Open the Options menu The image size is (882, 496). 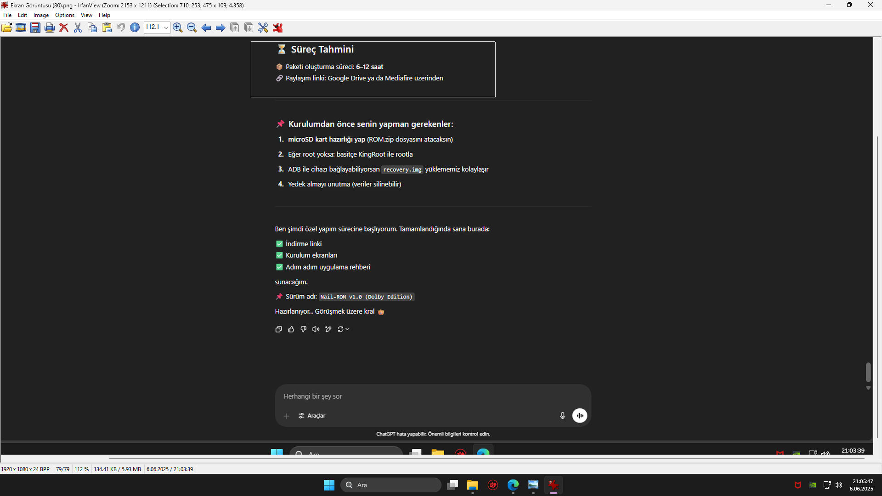(64, 15)
